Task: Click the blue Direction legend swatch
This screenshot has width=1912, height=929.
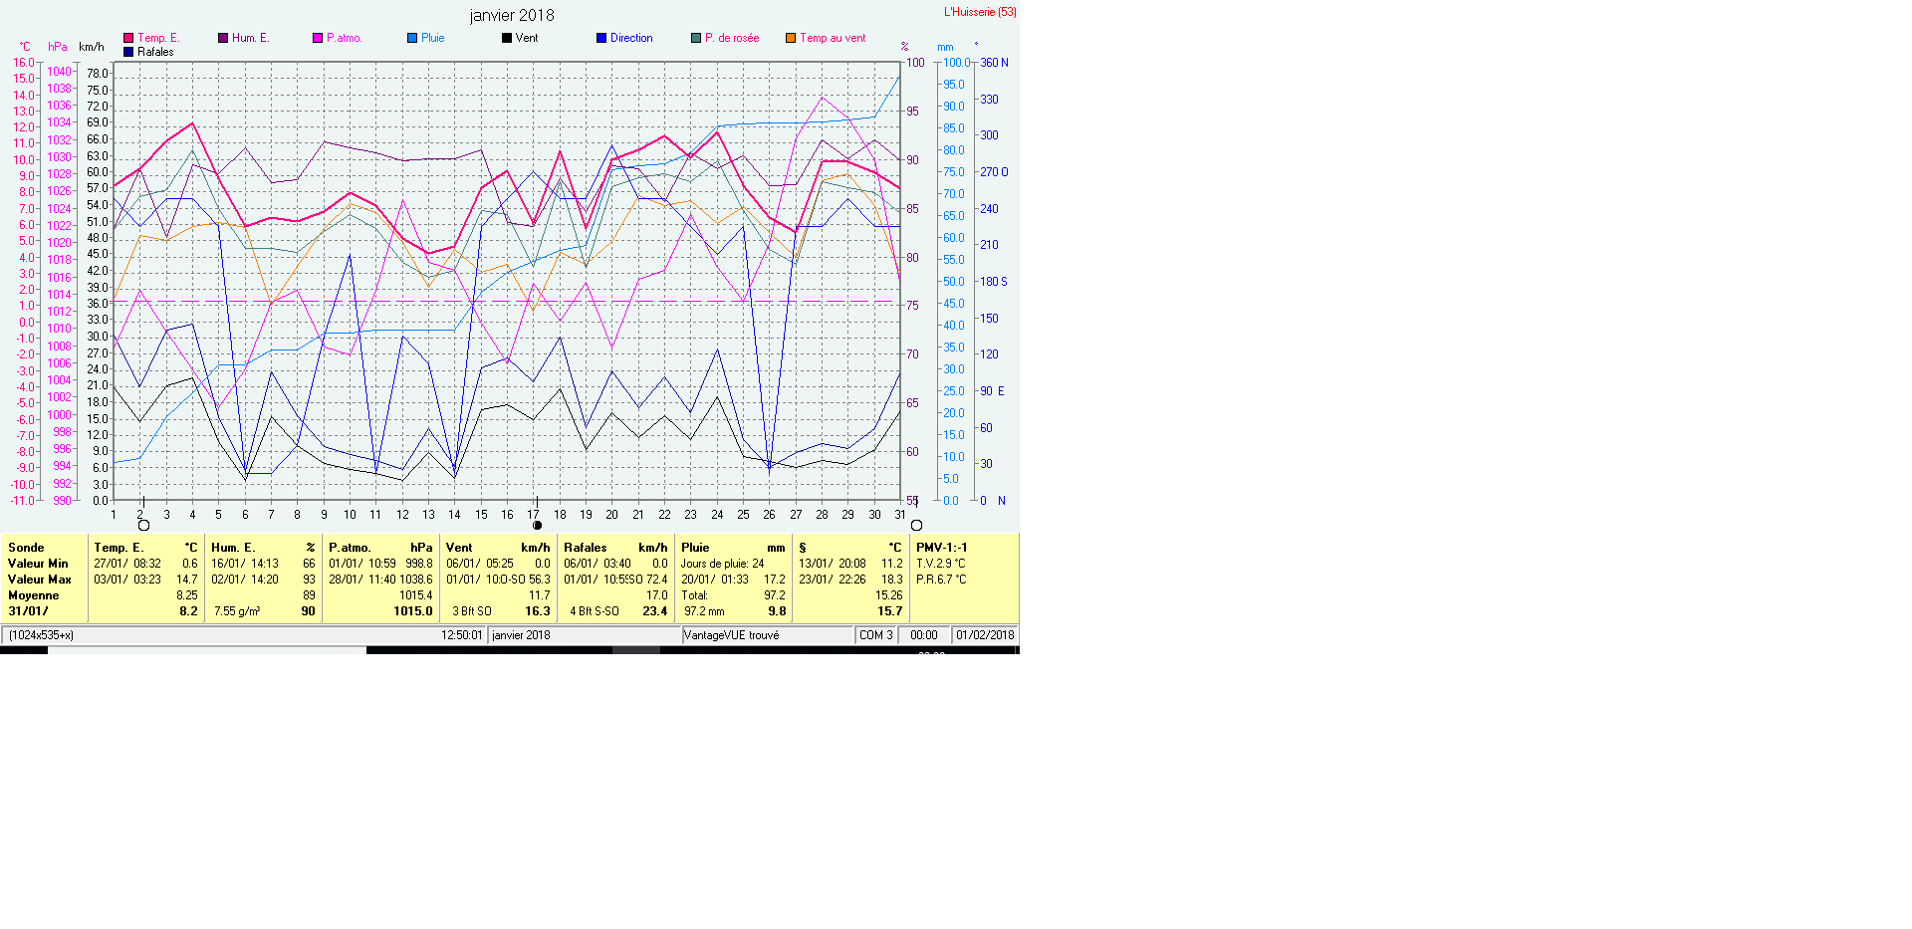Action: [601, 38]
